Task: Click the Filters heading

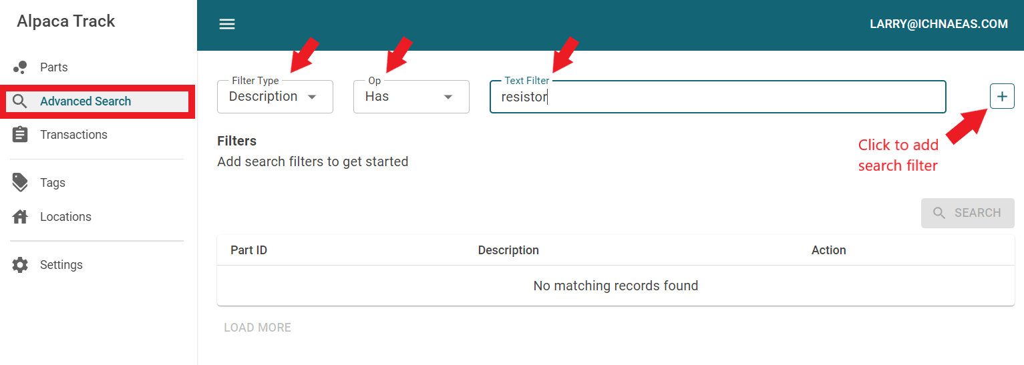Action: pyautogui.click(x=236, y=141)
